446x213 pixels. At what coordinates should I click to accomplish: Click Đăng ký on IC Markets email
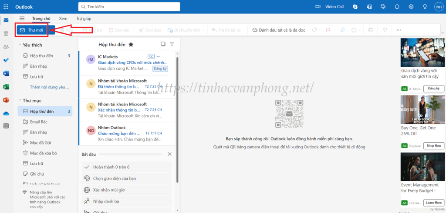[160, 69]
